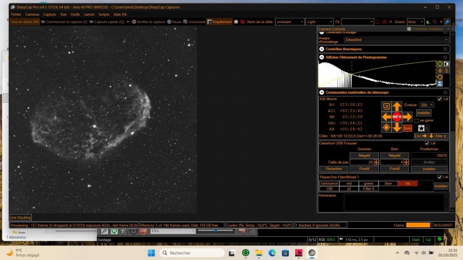The image size is (463, 260).
Task: Click green loop icon in guiding window toolbar
Action: click(x=114, y=232)
